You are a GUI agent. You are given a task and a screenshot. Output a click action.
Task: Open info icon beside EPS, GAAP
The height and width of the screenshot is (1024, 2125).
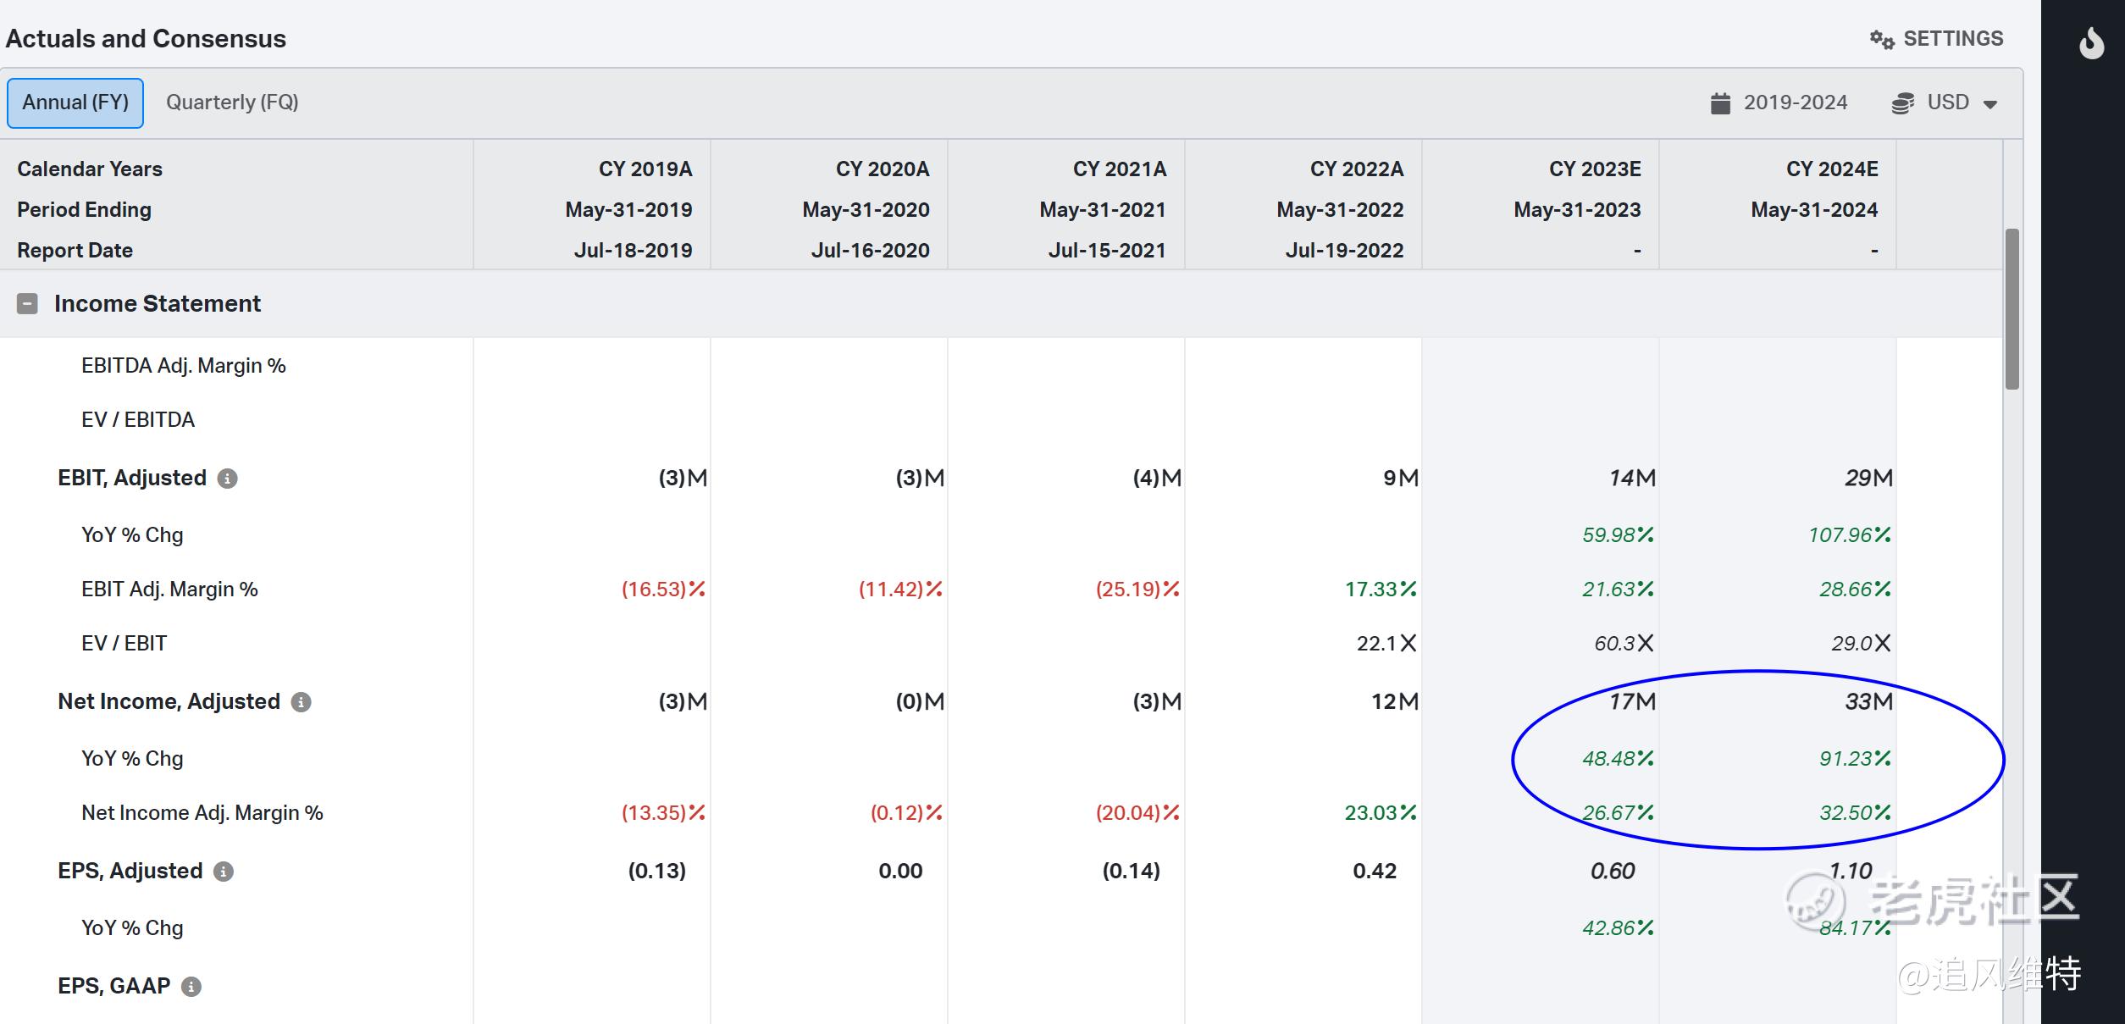(191, 987)
